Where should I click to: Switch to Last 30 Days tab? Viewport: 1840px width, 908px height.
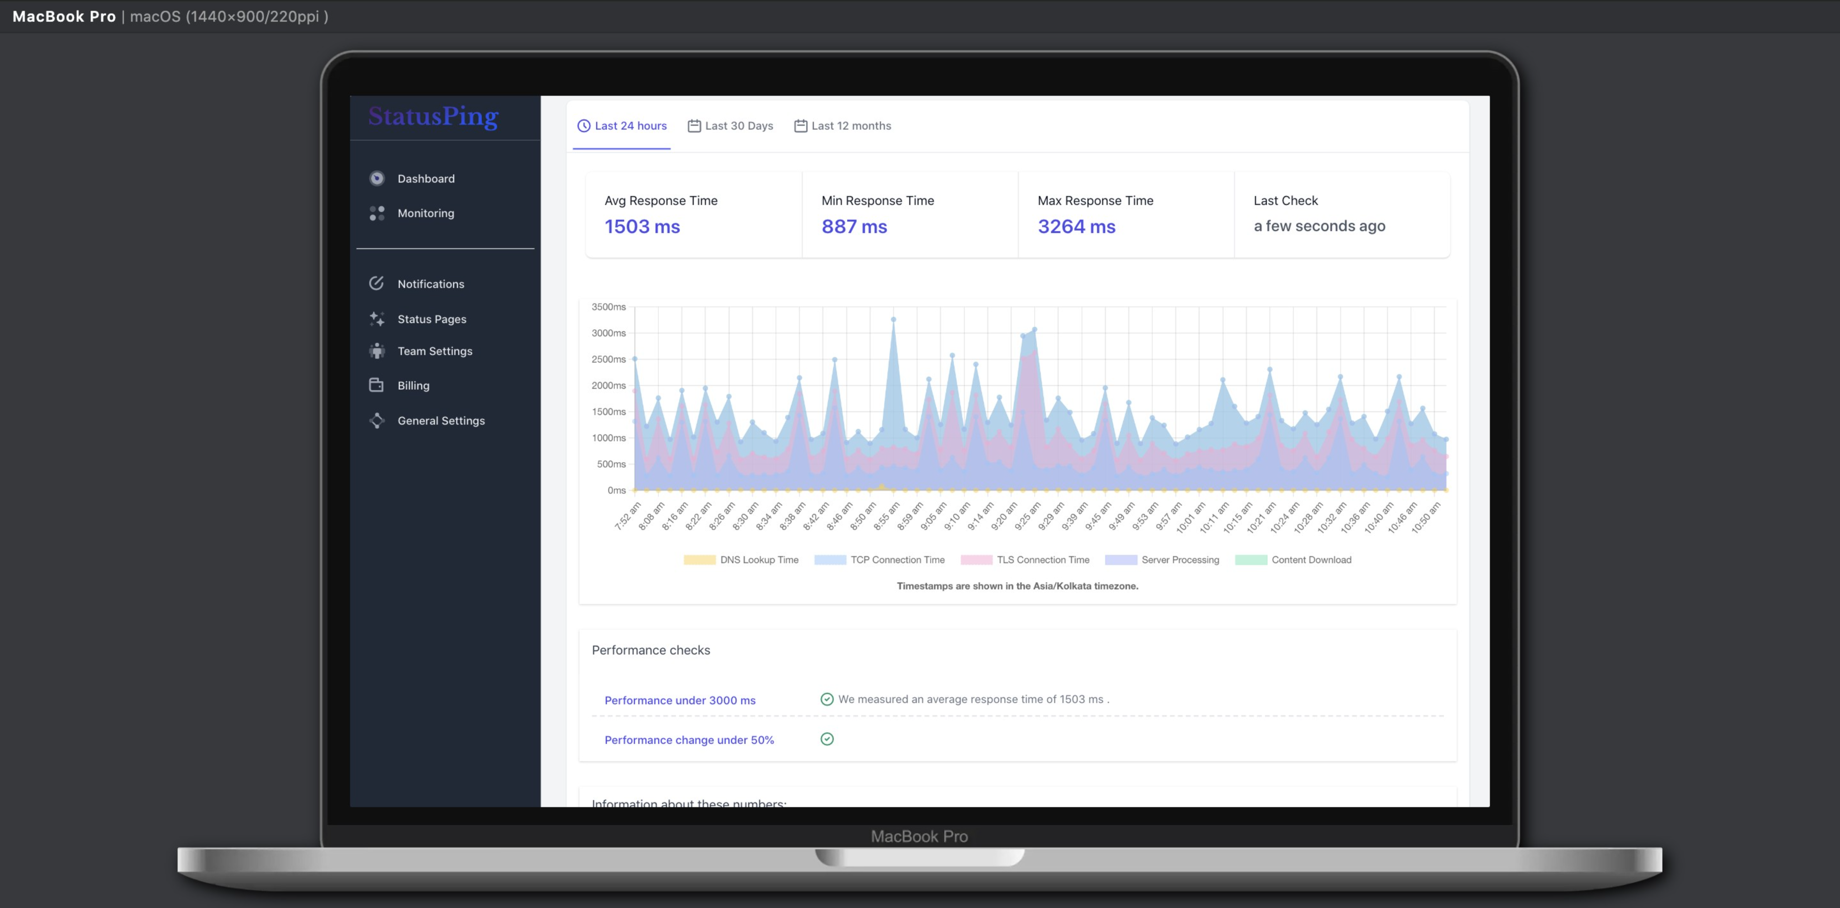click(730, 126)
